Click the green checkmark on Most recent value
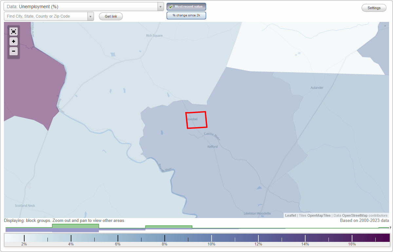 [x=171, y=6]
